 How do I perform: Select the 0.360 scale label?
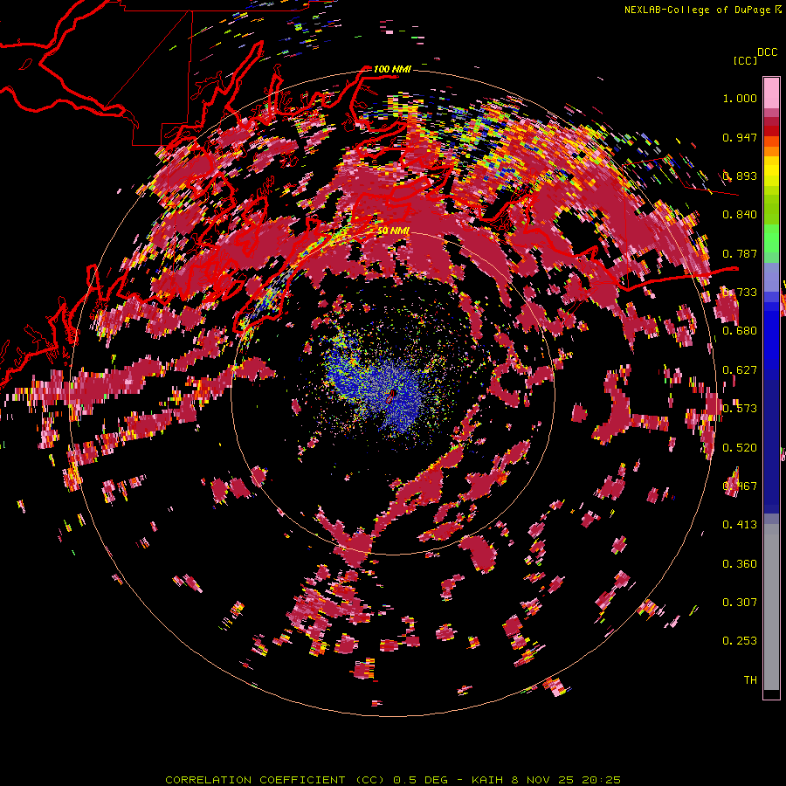[x=740, y=564]
